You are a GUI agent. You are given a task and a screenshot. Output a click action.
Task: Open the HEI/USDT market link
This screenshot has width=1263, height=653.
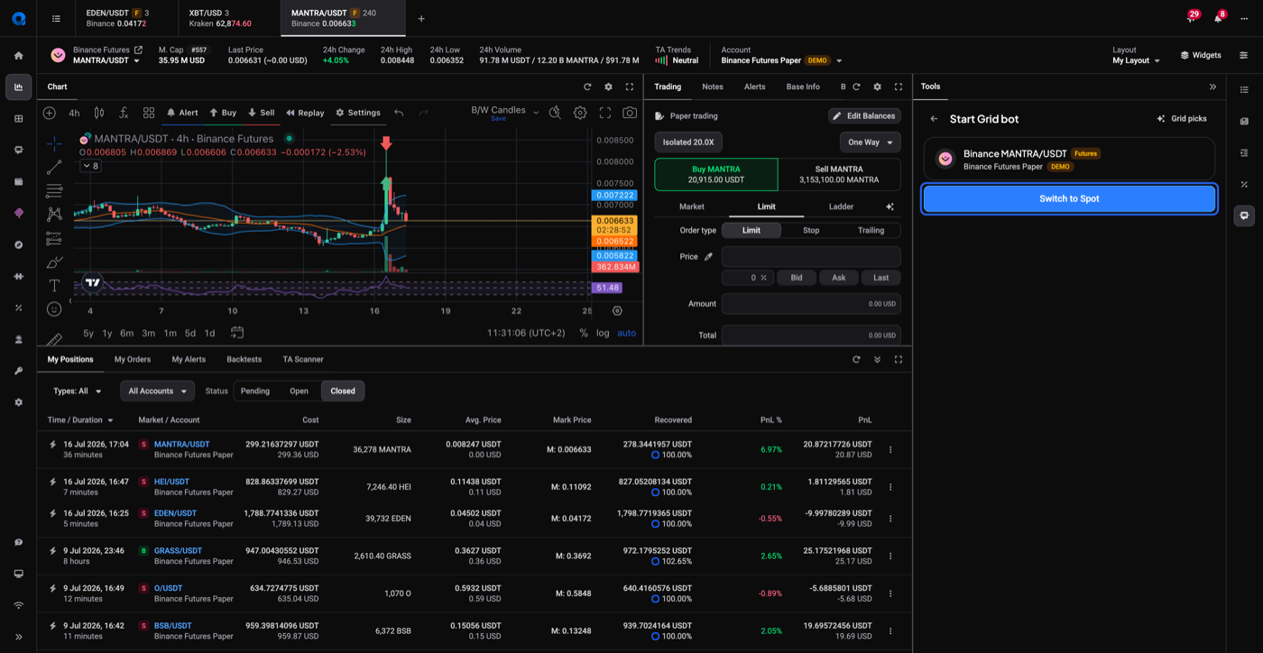click(171, 482)
